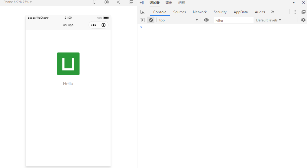The width and height of the screenshot is (307, 168).
Task: Toggle the console sidebar panel icon
Action: pos(142,20)
